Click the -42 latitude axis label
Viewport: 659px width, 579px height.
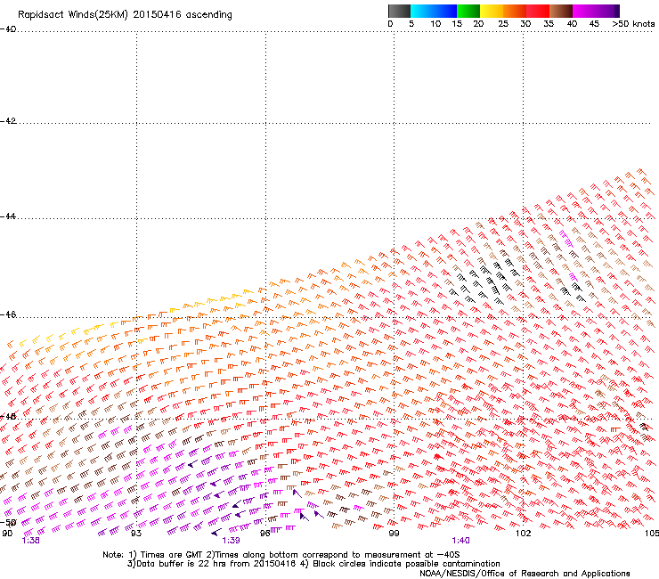pos(8,121)
